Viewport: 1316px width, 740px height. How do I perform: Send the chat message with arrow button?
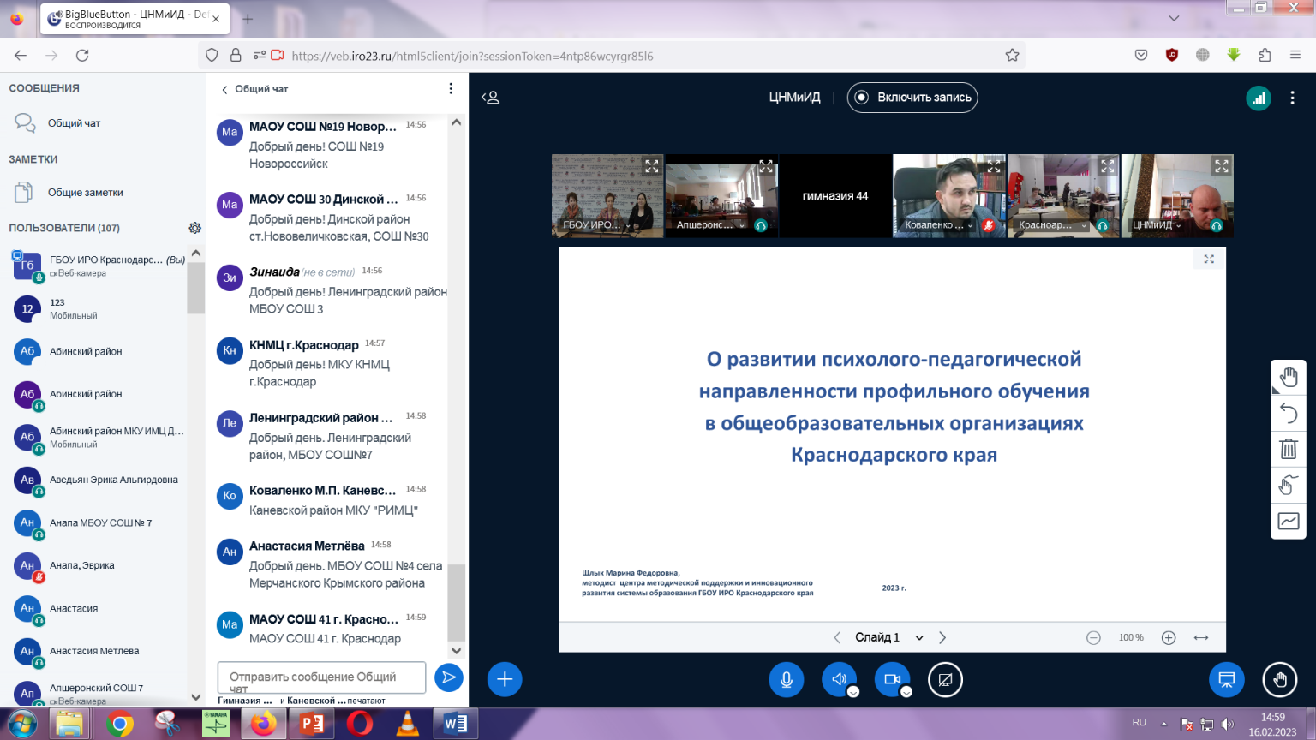click(448, 677)
